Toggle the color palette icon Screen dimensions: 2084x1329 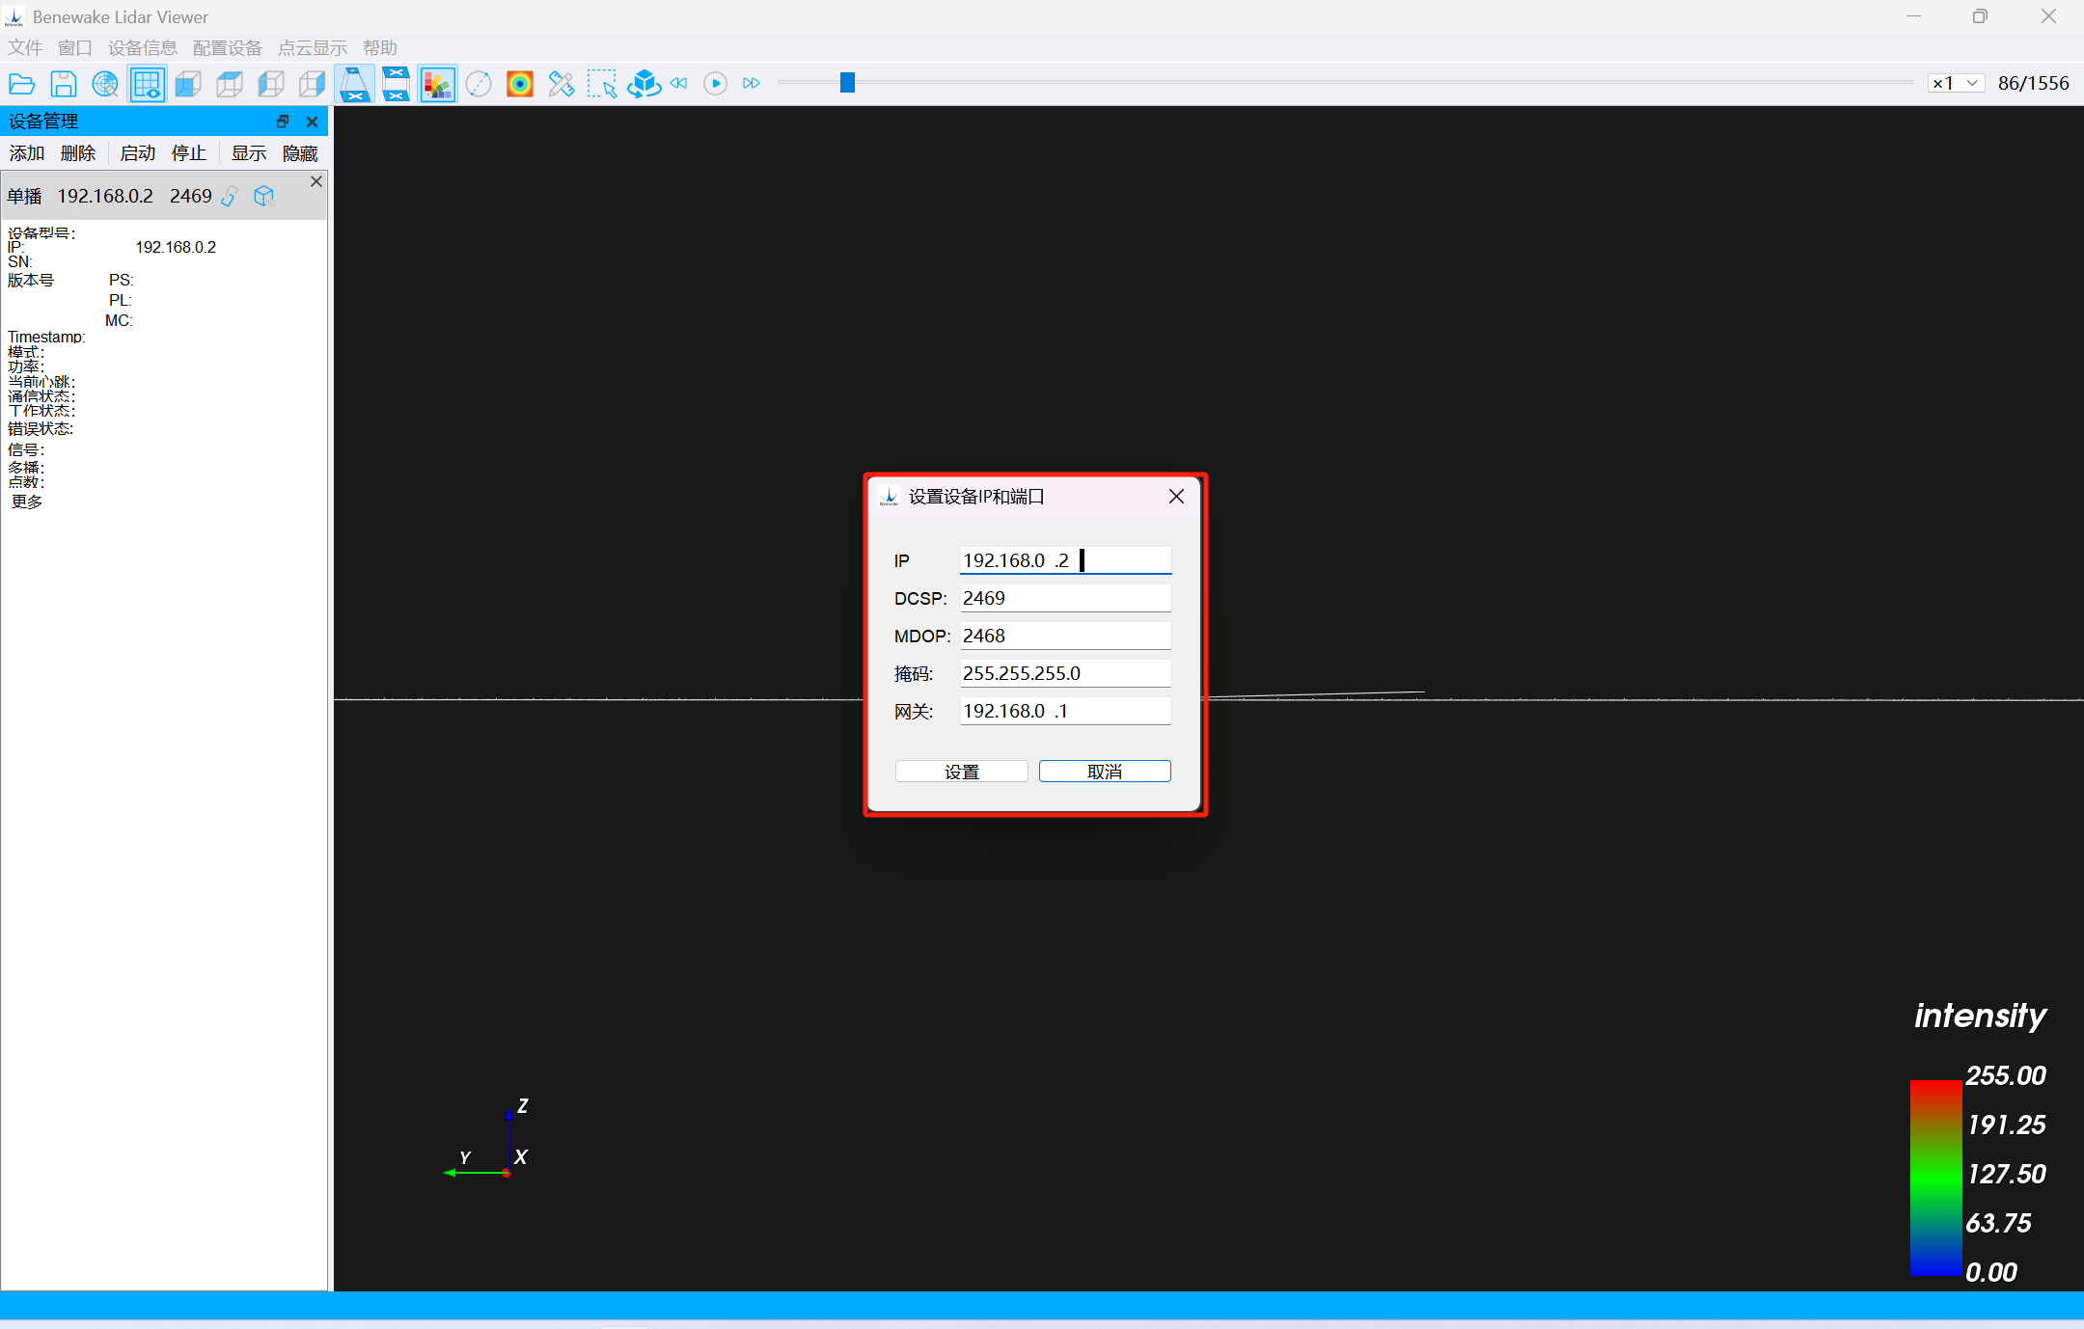437,84
